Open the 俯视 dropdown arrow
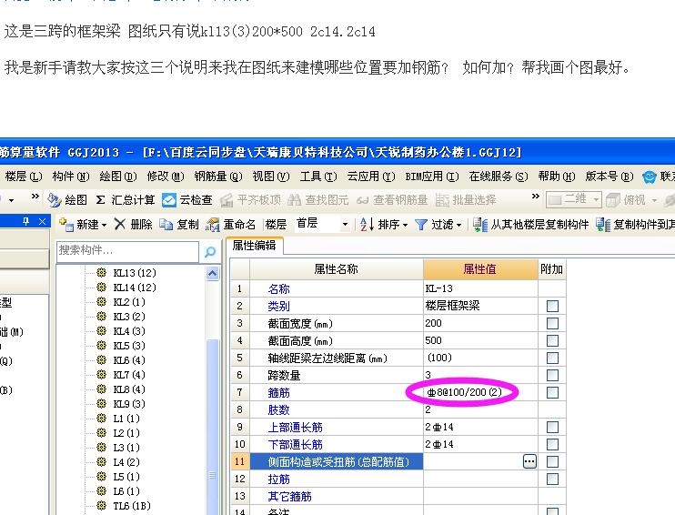 (x=654, y=200)
